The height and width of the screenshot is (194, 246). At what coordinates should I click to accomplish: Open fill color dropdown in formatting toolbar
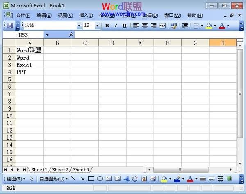coord(215,25)
